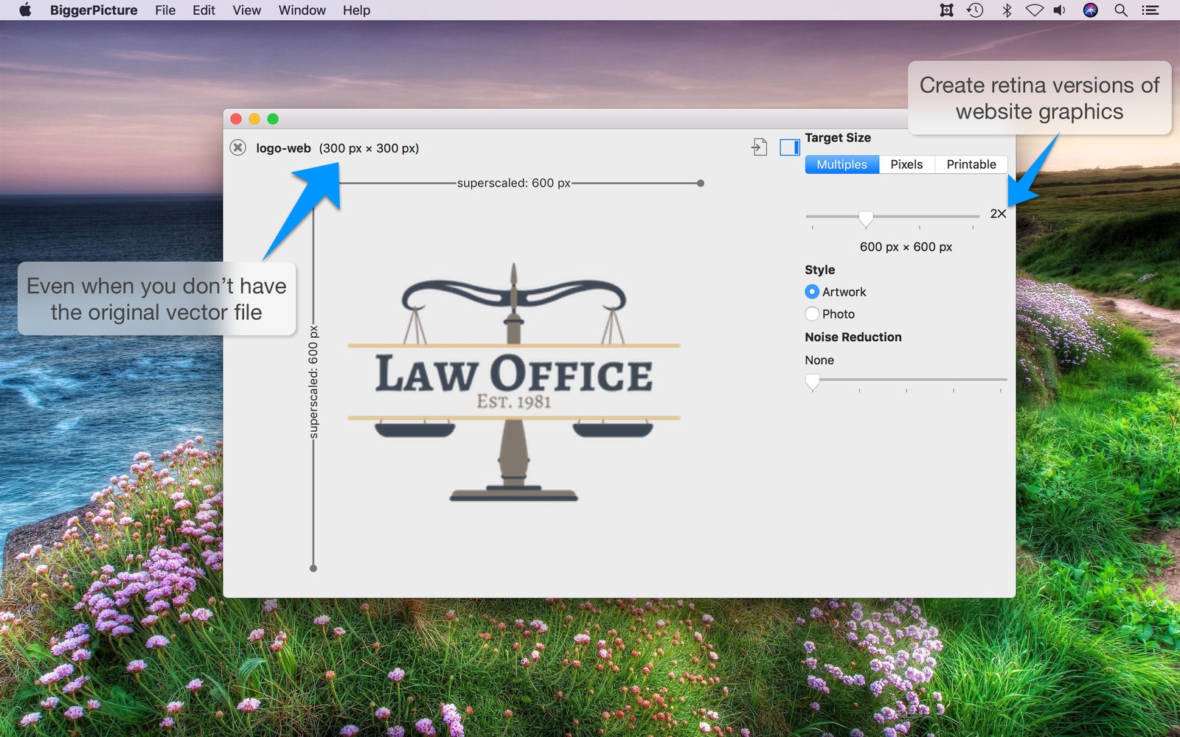
Task: Open the Bluetooth status icon
Action: pyautogui.click(x=1006, y=10)
